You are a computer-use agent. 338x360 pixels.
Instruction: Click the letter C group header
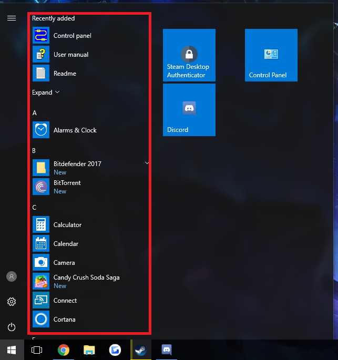pyautogui.click(x=35, y=207)
